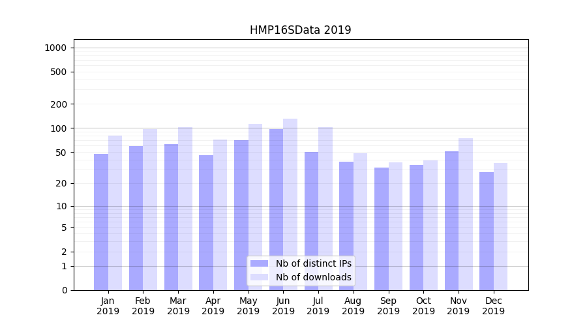Select the Feb 2019 downloads bar

point(150,209)
